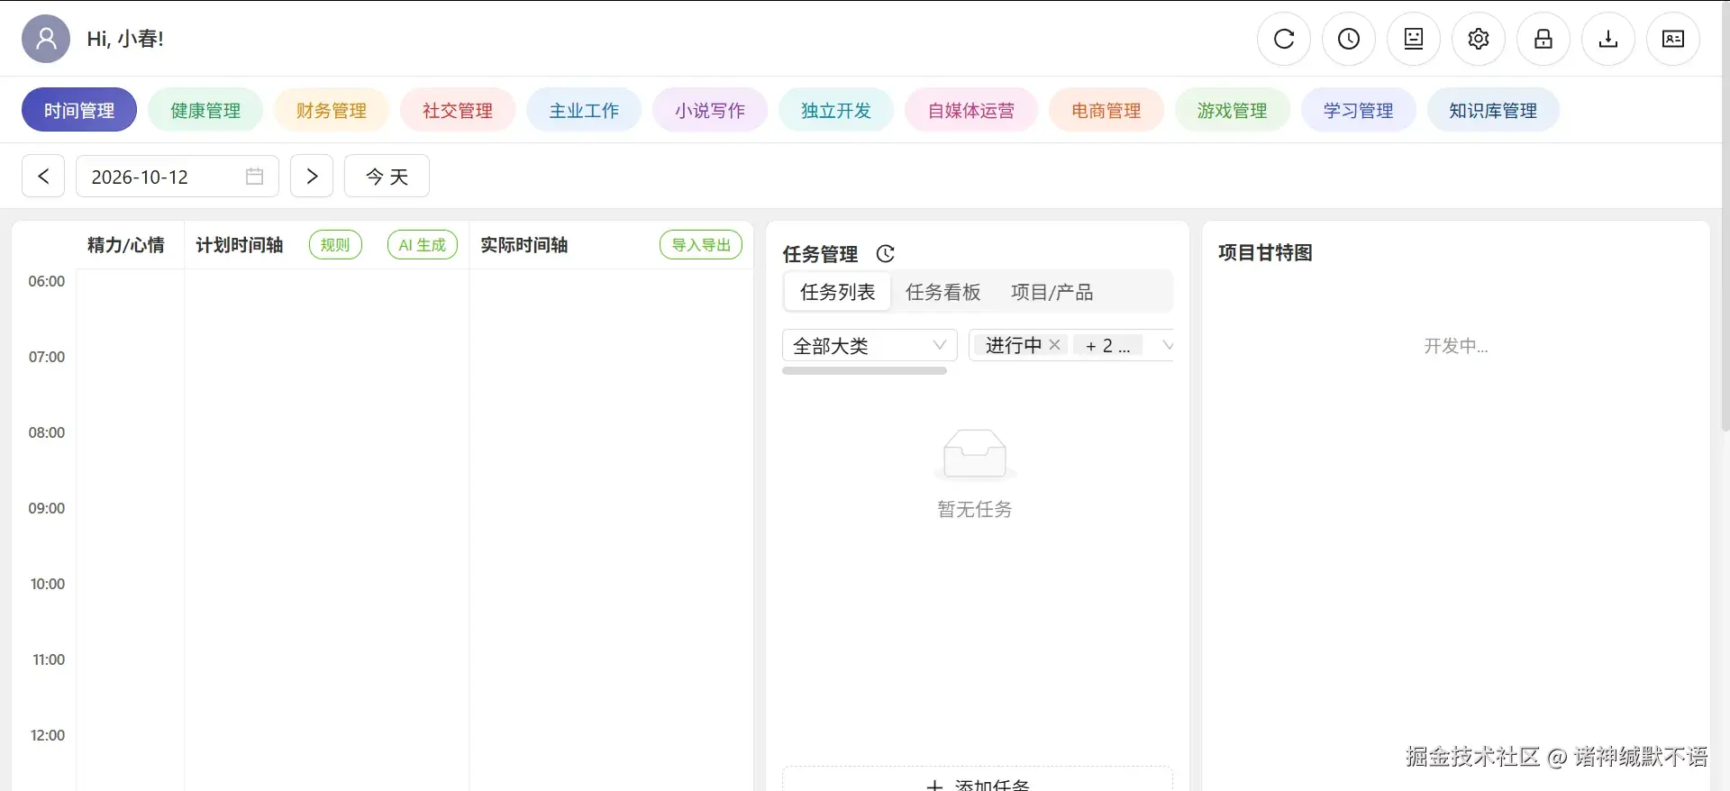Open the 自媒体运营 module

click(x=971, y=110)
